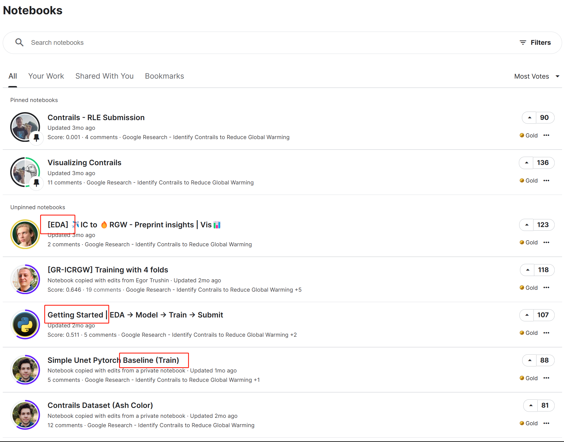Open three-dot menu for Getting Started notebook
Screen dimensions: 564x442
546,333
